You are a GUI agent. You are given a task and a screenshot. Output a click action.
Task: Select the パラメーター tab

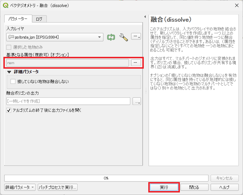click(x=18, y=19)
